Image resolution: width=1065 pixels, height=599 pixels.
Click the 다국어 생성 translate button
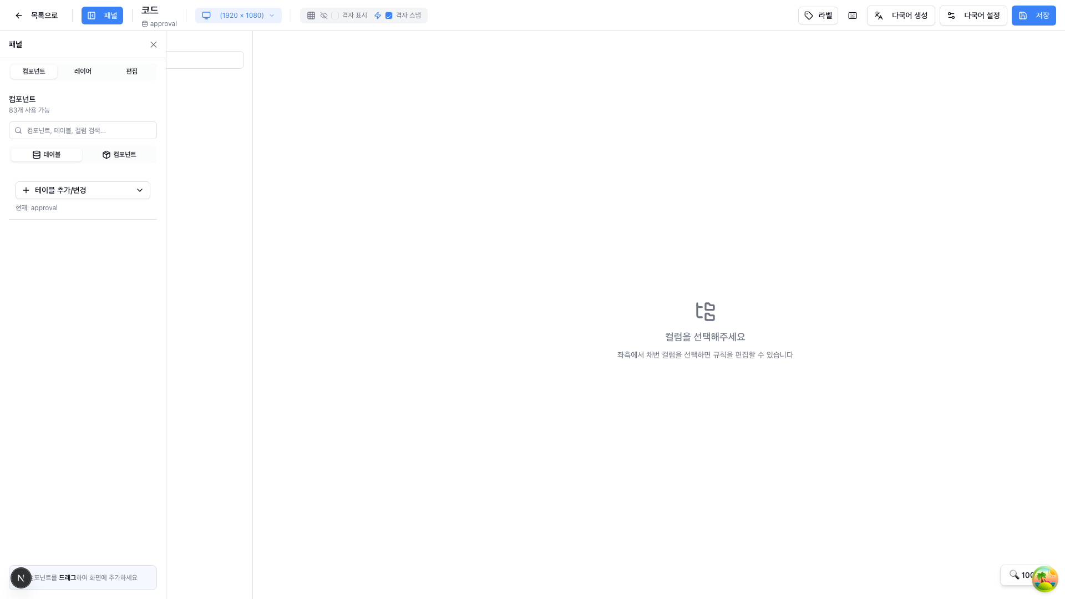pyautogui.click(x=900, y=16)
